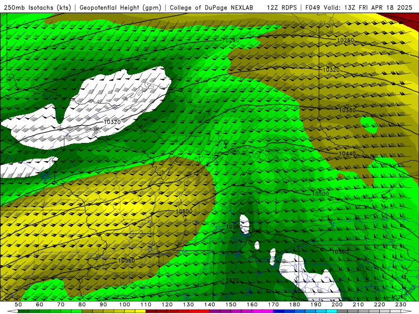Click the "250mb Isotachs (kts)" title text

[37, 8]
